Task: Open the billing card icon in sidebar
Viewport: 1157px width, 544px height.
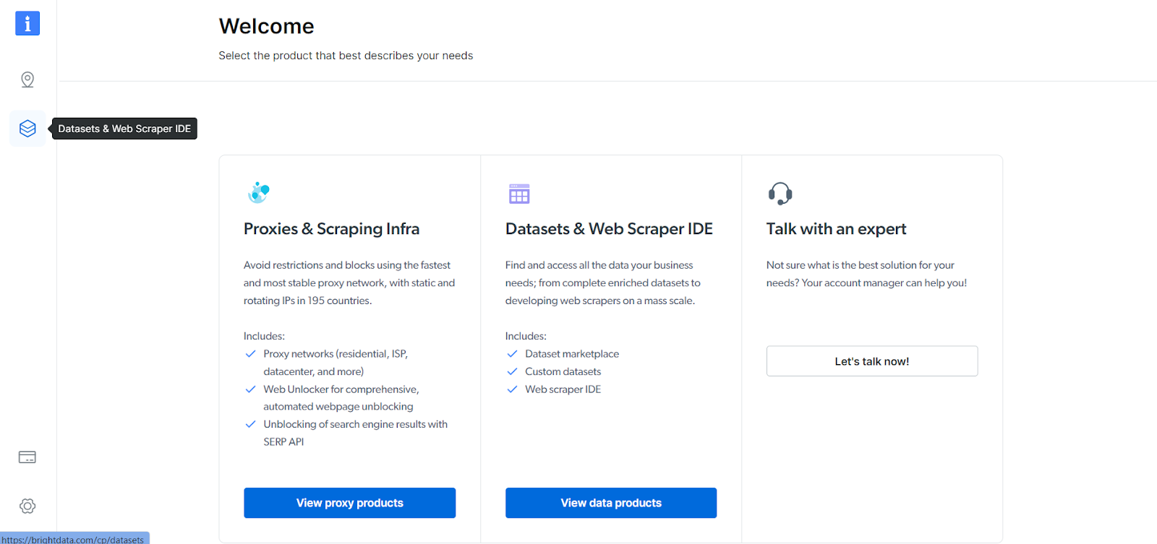Action: point(27,457)
